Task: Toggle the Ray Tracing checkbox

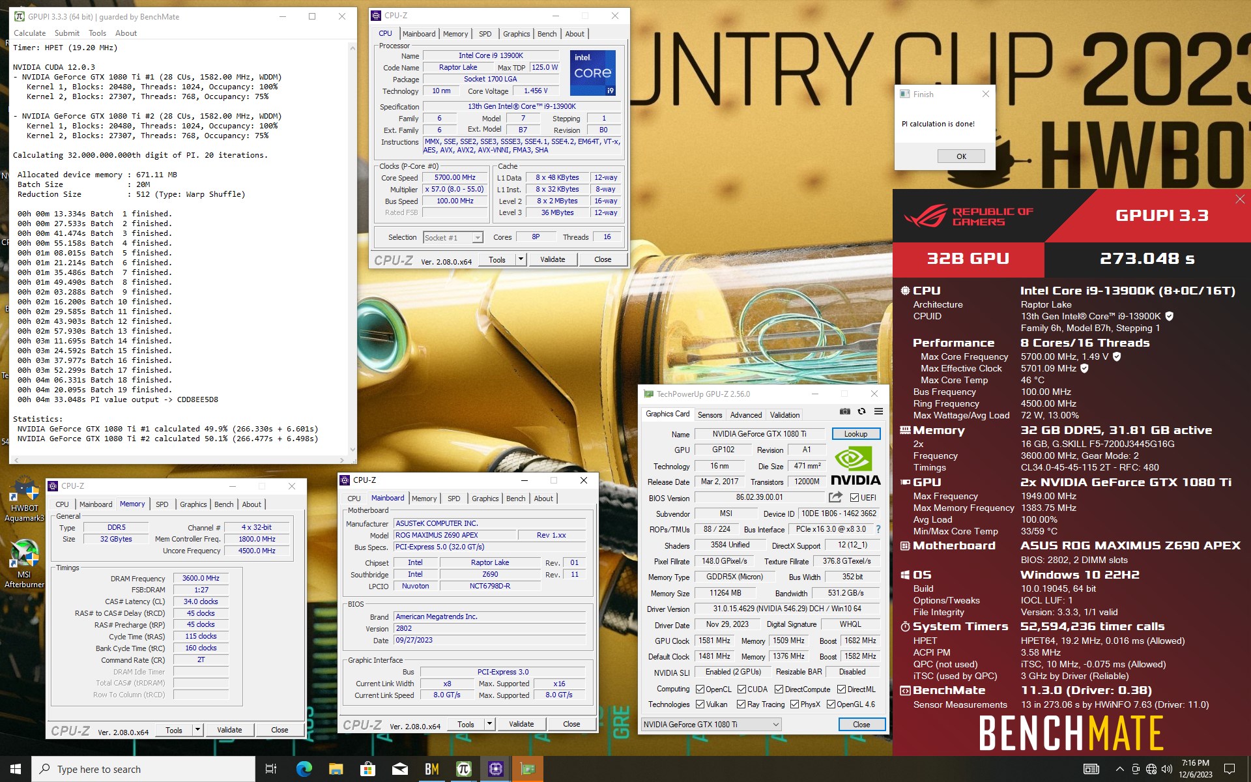Action: (x=741, y=704)
